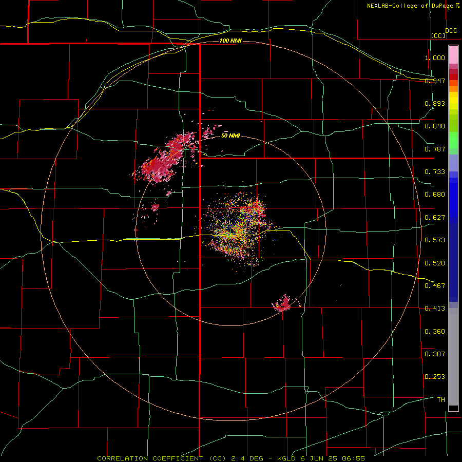The image size is (462, 462).
Task: Click the 0.947 colorbar value
Action: [435, 81]
